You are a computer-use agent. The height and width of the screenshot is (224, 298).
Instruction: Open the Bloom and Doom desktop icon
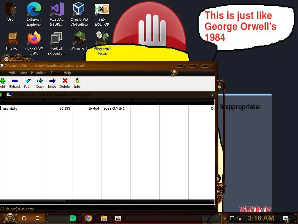pyautogui.click(x=102, y=43)
